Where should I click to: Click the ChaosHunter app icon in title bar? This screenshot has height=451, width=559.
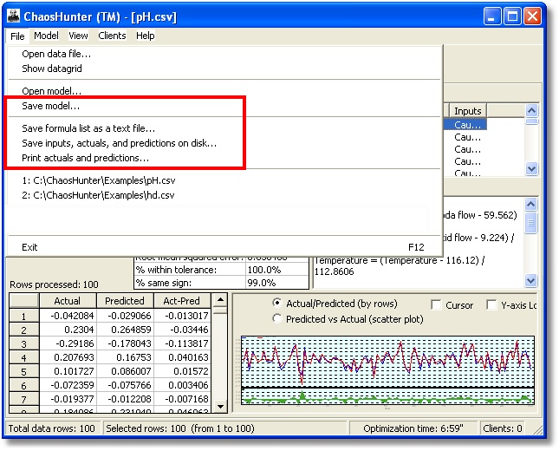pyautogui.click(x=14, y=16)
